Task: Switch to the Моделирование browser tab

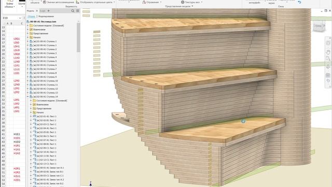Action: click(46, 16)
